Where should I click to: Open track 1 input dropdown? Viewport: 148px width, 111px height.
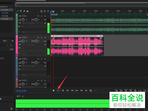[x=32, y=23]
